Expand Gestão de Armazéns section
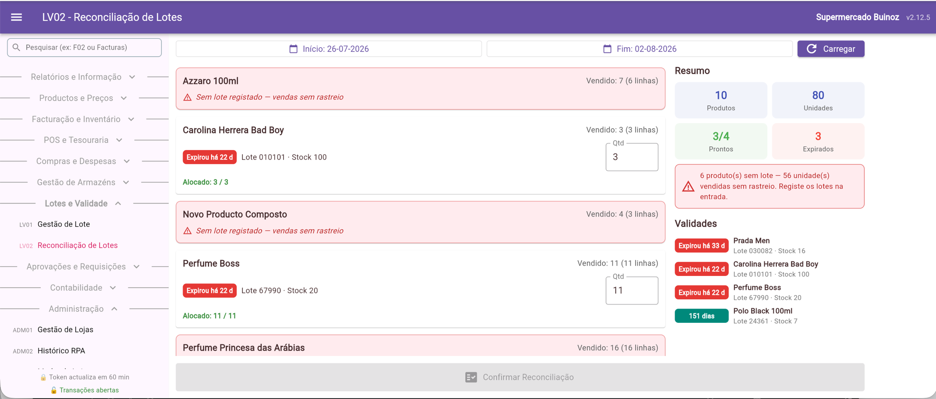 (x=84, y=182)
